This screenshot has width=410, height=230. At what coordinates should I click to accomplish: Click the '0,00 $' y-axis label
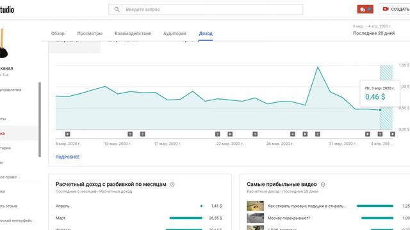(x=404, y=129)
